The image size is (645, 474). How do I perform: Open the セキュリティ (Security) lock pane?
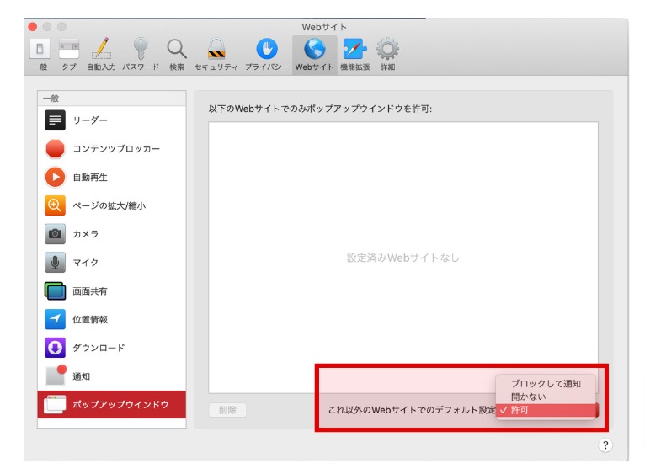(x=216, y=54)
